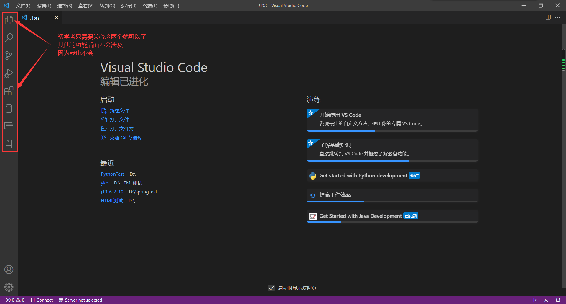Minimize the VS Code window
Image resolution: width=566 pixels, height=304 pixels.
click(524, 6)
